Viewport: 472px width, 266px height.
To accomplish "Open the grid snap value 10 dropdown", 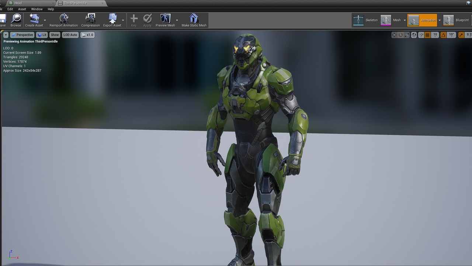I will [435, 35].
